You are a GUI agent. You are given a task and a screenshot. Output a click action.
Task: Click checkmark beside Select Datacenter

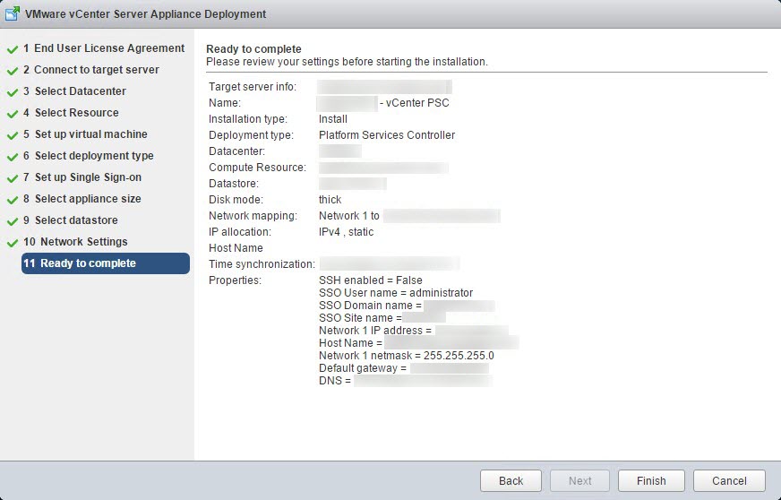point(12,92)
